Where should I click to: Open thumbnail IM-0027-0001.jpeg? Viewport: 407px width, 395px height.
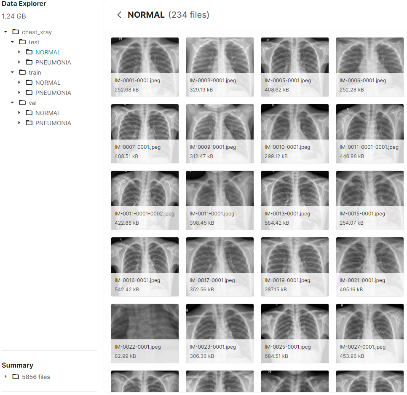tap(370, 333)
